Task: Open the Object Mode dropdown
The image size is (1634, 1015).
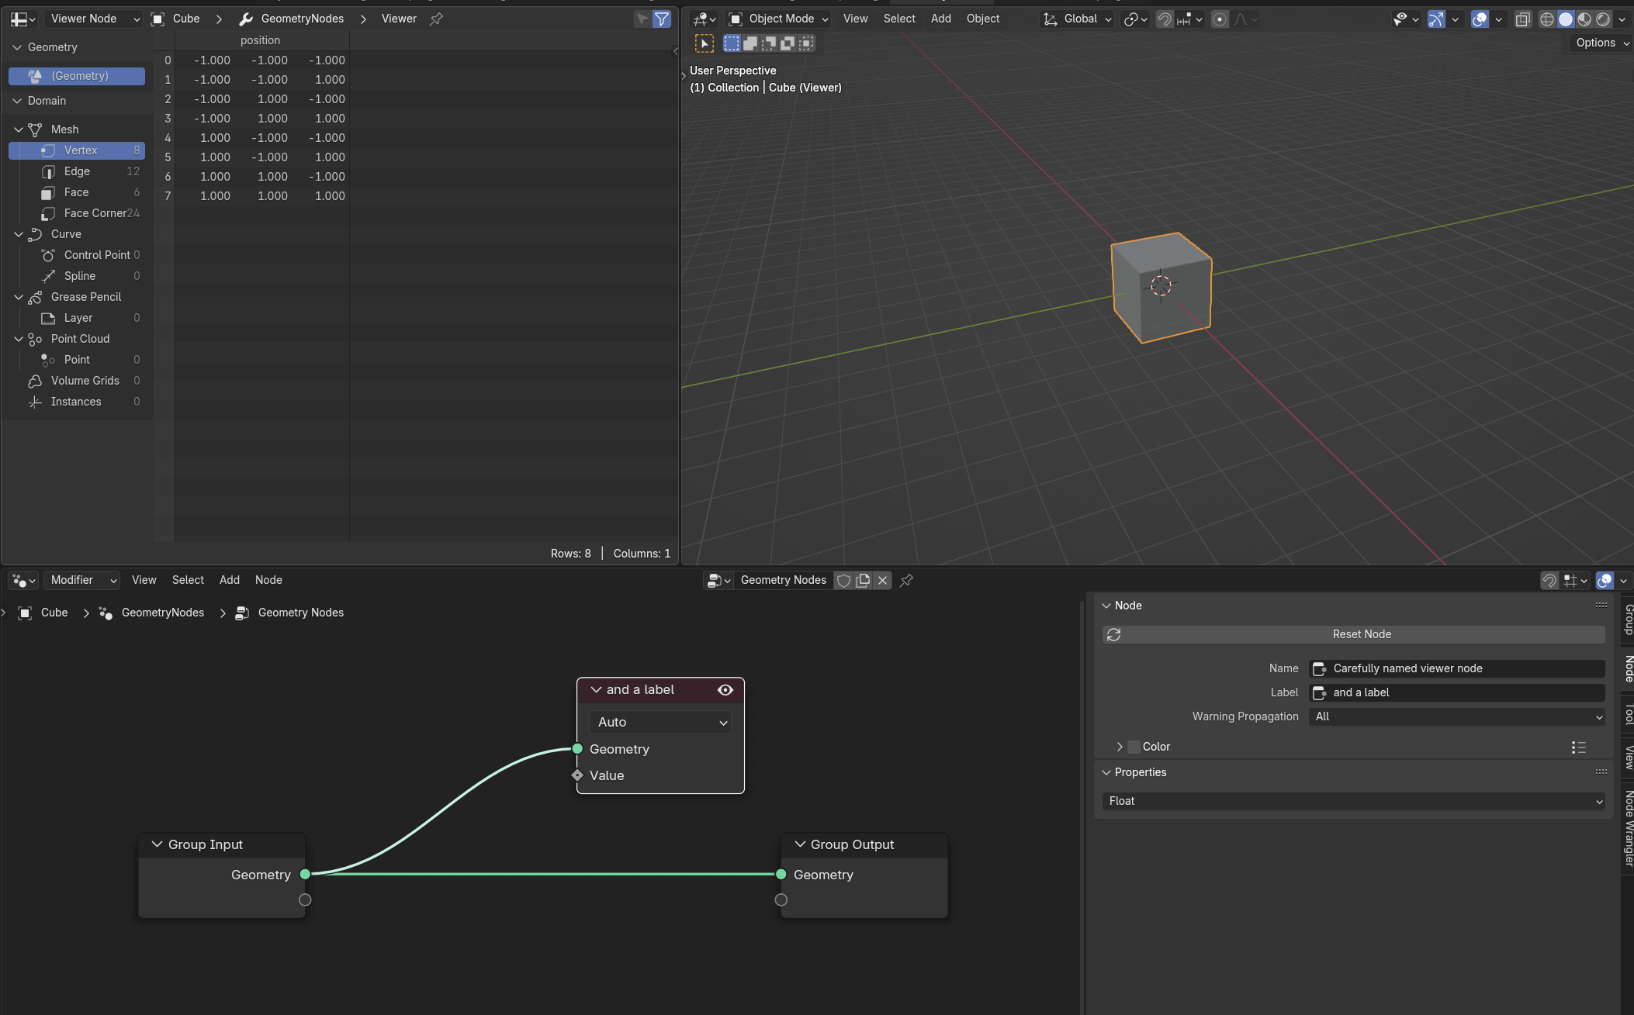Action: coord(779,19)
